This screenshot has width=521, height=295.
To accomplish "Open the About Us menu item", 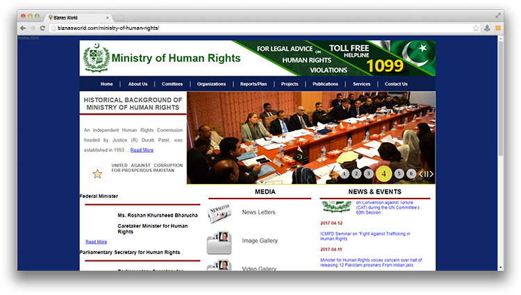I will point(138,84).
